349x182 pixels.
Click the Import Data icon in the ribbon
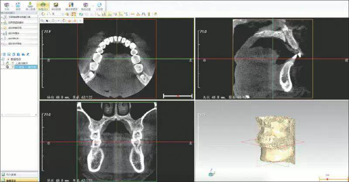click(x=30, y=5)
